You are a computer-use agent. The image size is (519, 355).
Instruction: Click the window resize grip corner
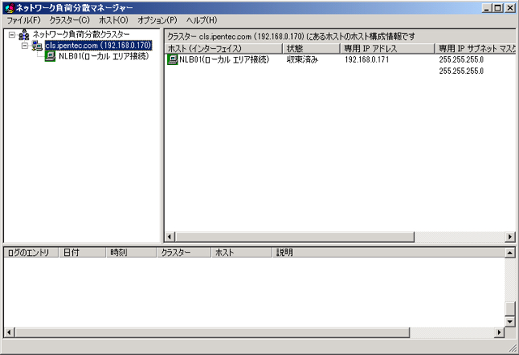[x=513, y=348]
